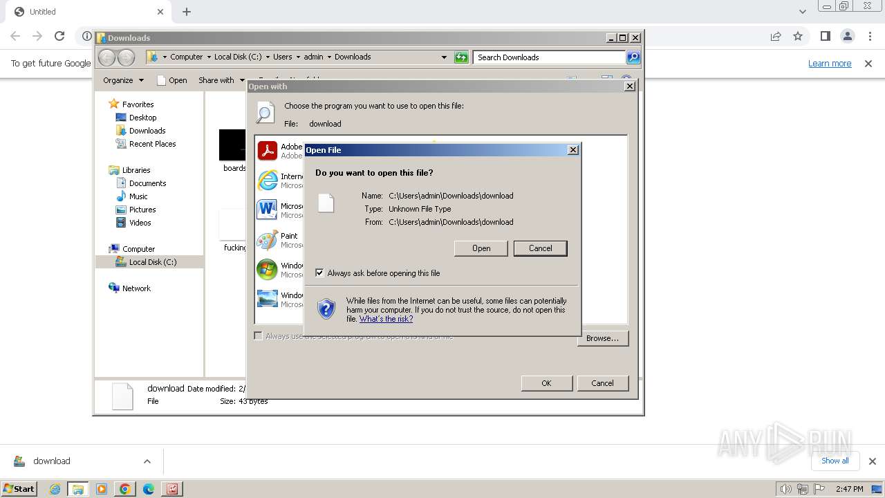Screen dimensions: 885x498
Task: Select Local Disk (C:) in navigation pane
Action: (x=152, y=262)
